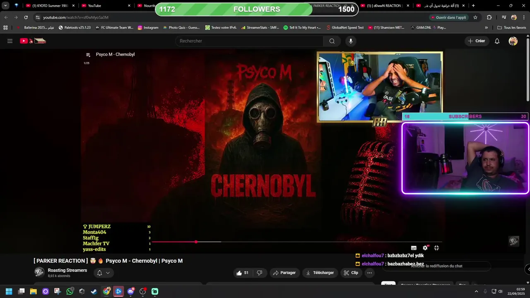The image size is (530, 298).
Task: Click Ouvrir dans l'appli button
Action: point(449,17)
